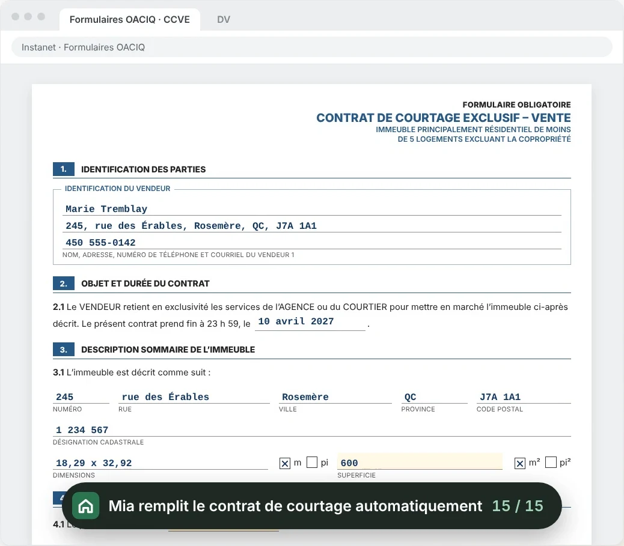Select the Formulaires OACIQ · CCVE tab
624x546 pixels.
point(130,19)
